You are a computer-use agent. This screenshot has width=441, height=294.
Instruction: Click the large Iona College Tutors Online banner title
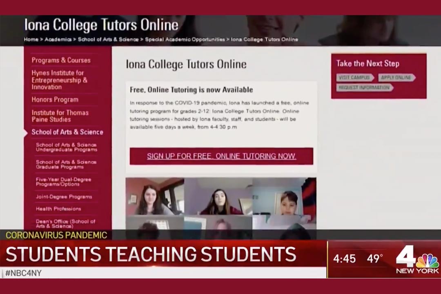coord(101,25)
